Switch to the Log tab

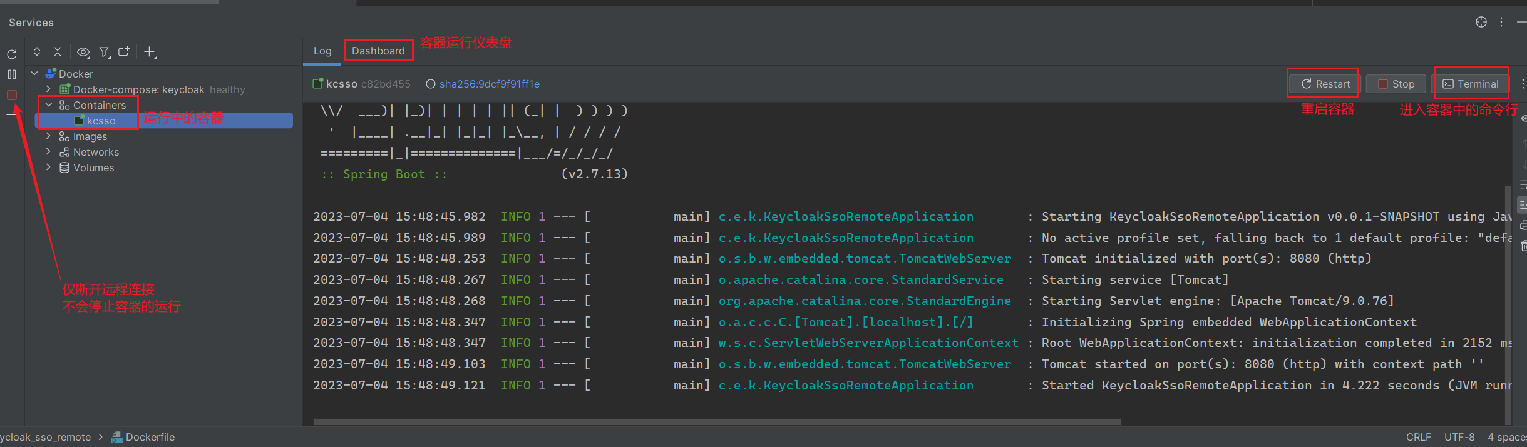click(x=322, y=51)
